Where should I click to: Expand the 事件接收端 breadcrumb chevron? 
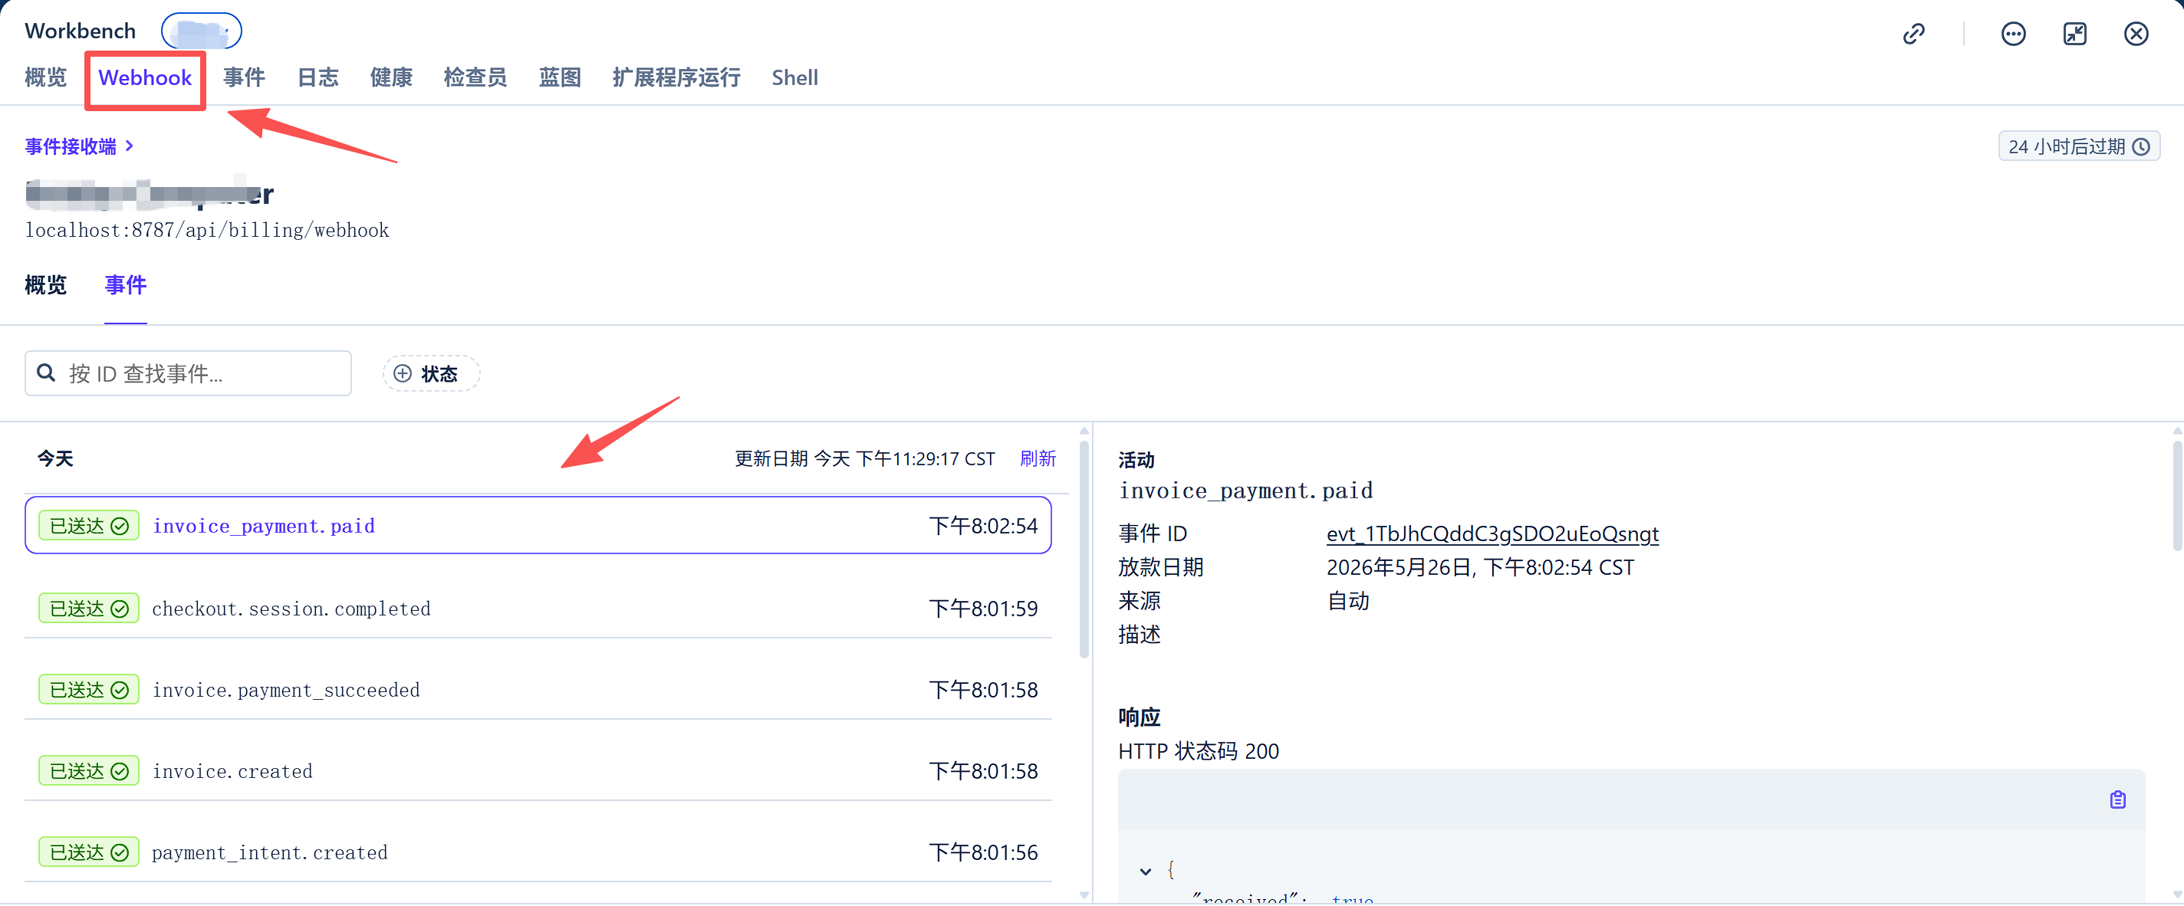130,146
